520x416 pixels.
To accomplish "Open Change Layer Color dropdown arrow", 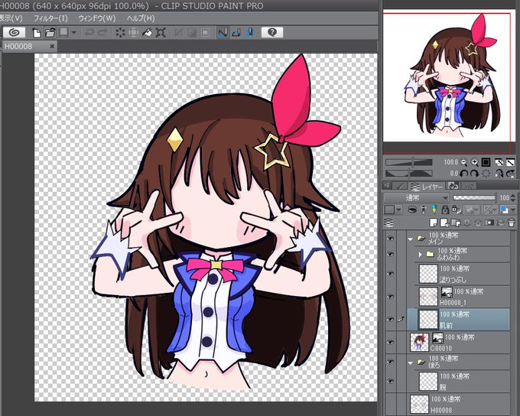I will coord(513,210).
